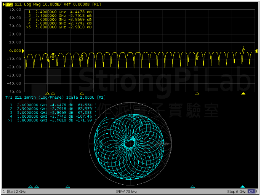The image size is (261, 195).
Task: Click the 50.00 y-axis scale label
Action: tap(15, 10)
